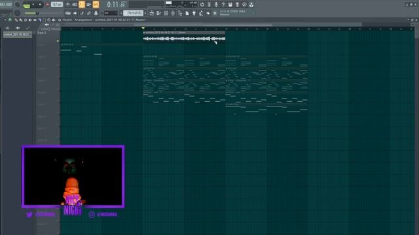The image size is (419, 235).
Task: Click the one-click audio recording microphone icon
Action: tap(216, 5)
